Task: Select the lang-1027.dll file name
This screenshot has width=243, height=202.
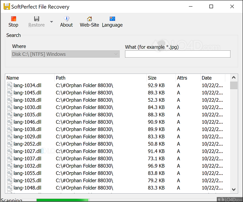Action: (27, 151)
